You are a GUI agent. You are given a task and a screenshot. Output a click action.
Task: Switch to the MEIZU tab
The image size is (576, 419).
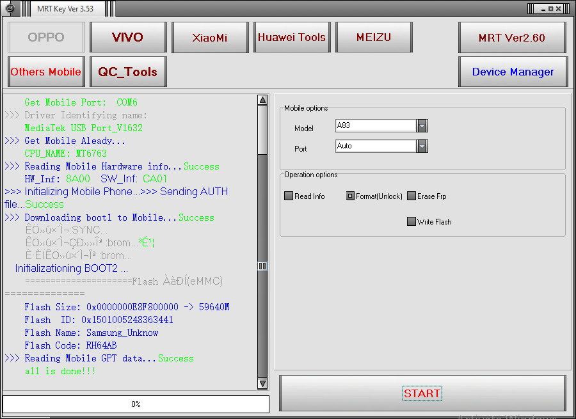[374, 37]
